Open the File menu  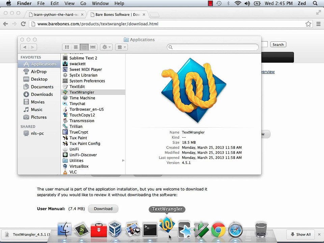pyautogui.click(x=41, y=3)
